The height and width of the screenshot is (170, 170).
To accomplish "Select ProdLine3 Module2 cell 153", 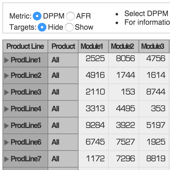I will (124, 92).
